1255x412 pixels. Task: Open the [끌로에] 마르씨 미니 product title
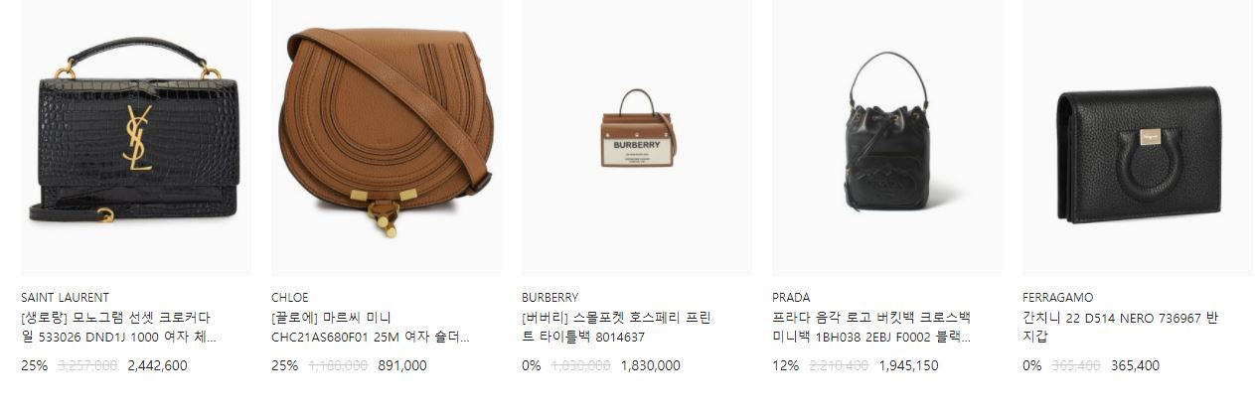[x=370, y=328]
